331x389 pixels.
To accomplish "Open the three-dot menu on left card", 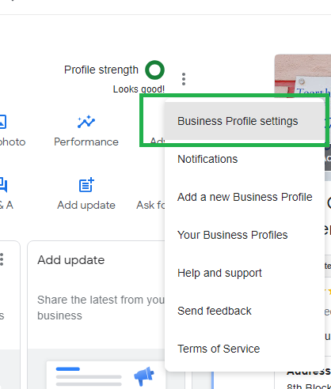I will click(2, 259).
